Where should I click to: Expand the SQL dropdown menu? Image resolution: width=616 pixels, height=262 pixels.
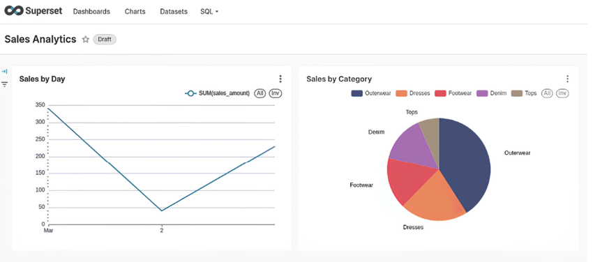click(209, 11)
